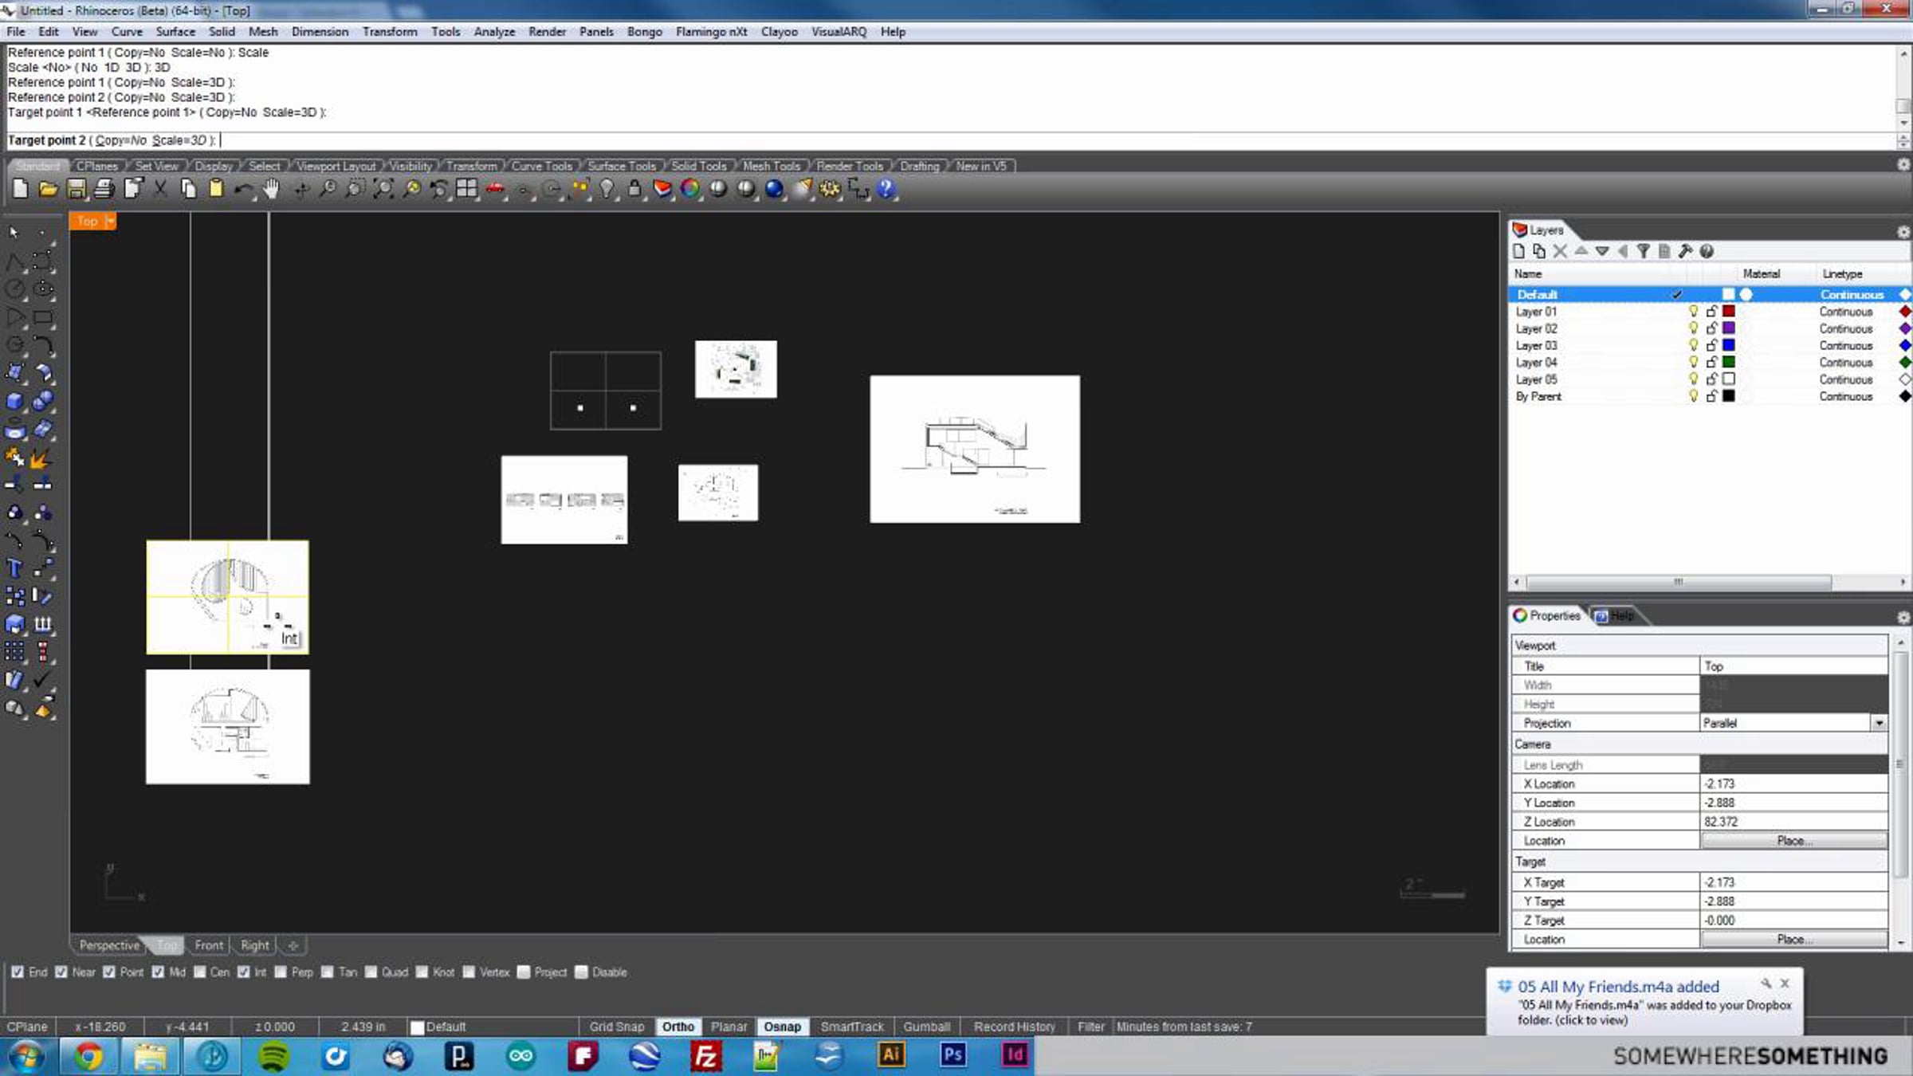This screenshot has width=1913, height=1076.
Task: Click the New Layer icon in Layers panel
Action: point(1518,252)
